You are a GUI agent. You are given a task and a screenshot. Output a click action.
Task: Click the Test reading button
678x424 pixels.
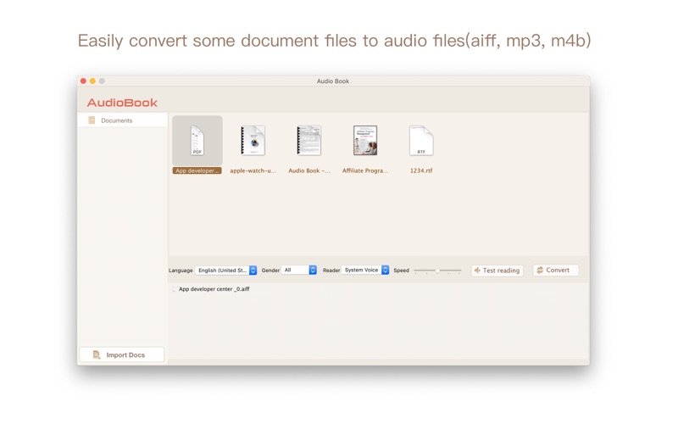(x=497, y=271)
